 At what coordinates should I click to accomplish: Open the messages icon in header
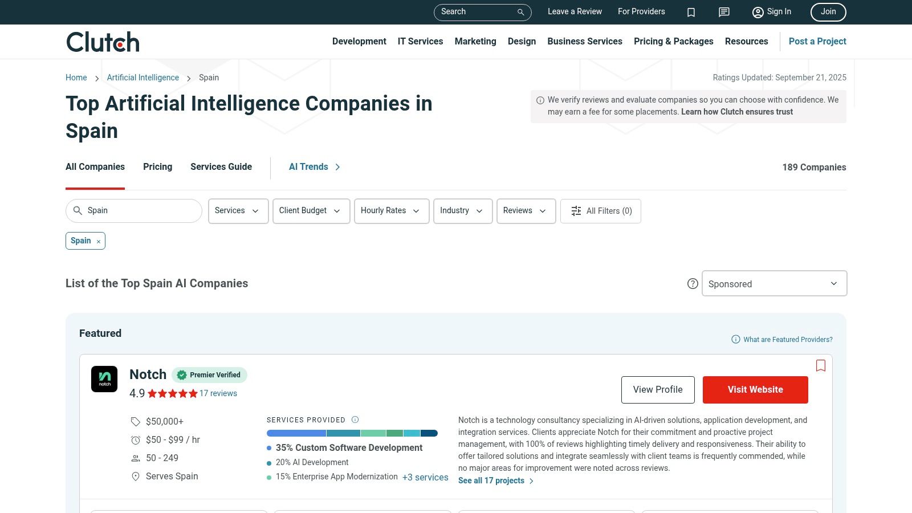point(724,12)
